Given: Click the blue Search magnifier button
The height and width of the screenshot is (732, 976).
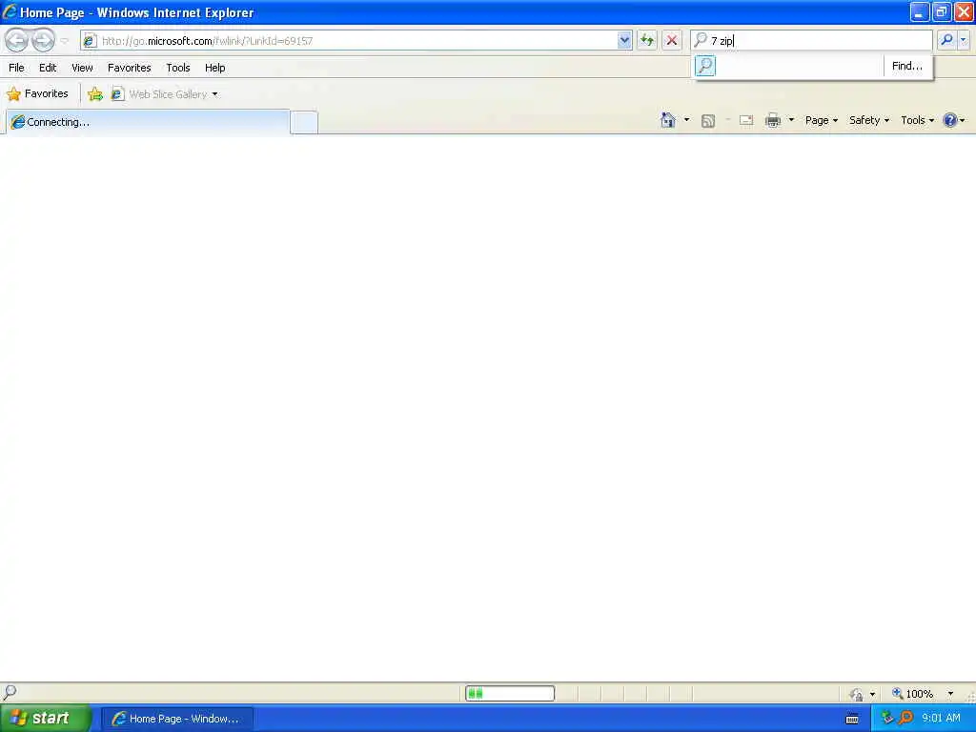Looking at the screenshot, I should pyautogui.click(x=946, y=40).
